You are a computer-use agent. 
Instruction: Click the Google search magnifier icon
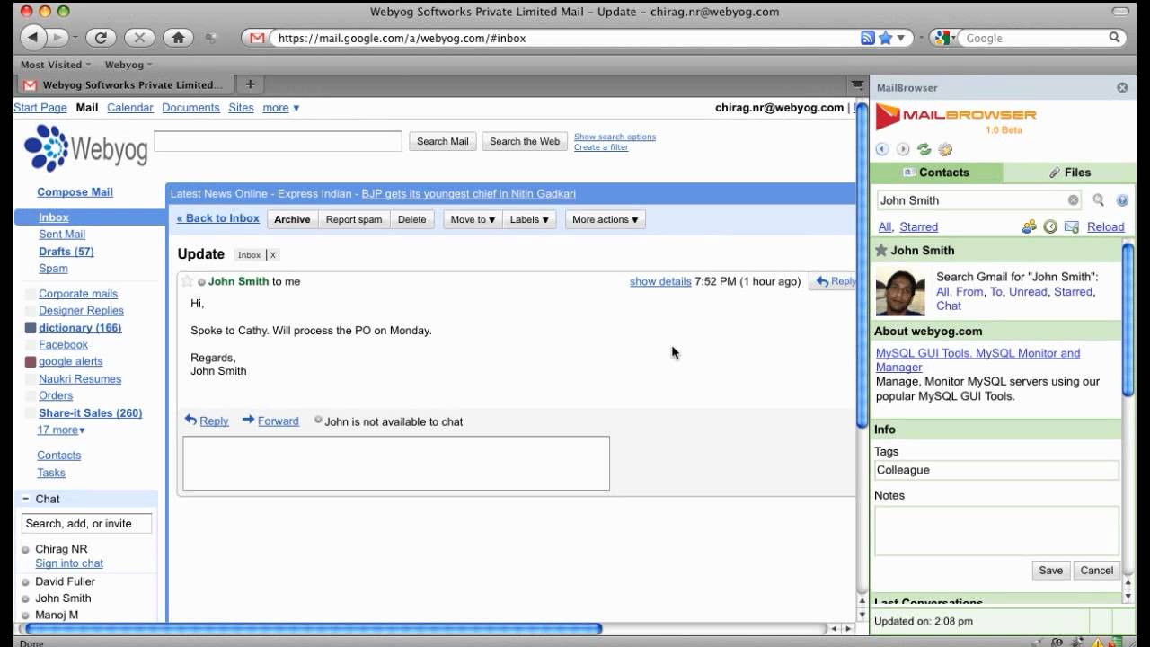(1115, 38)
